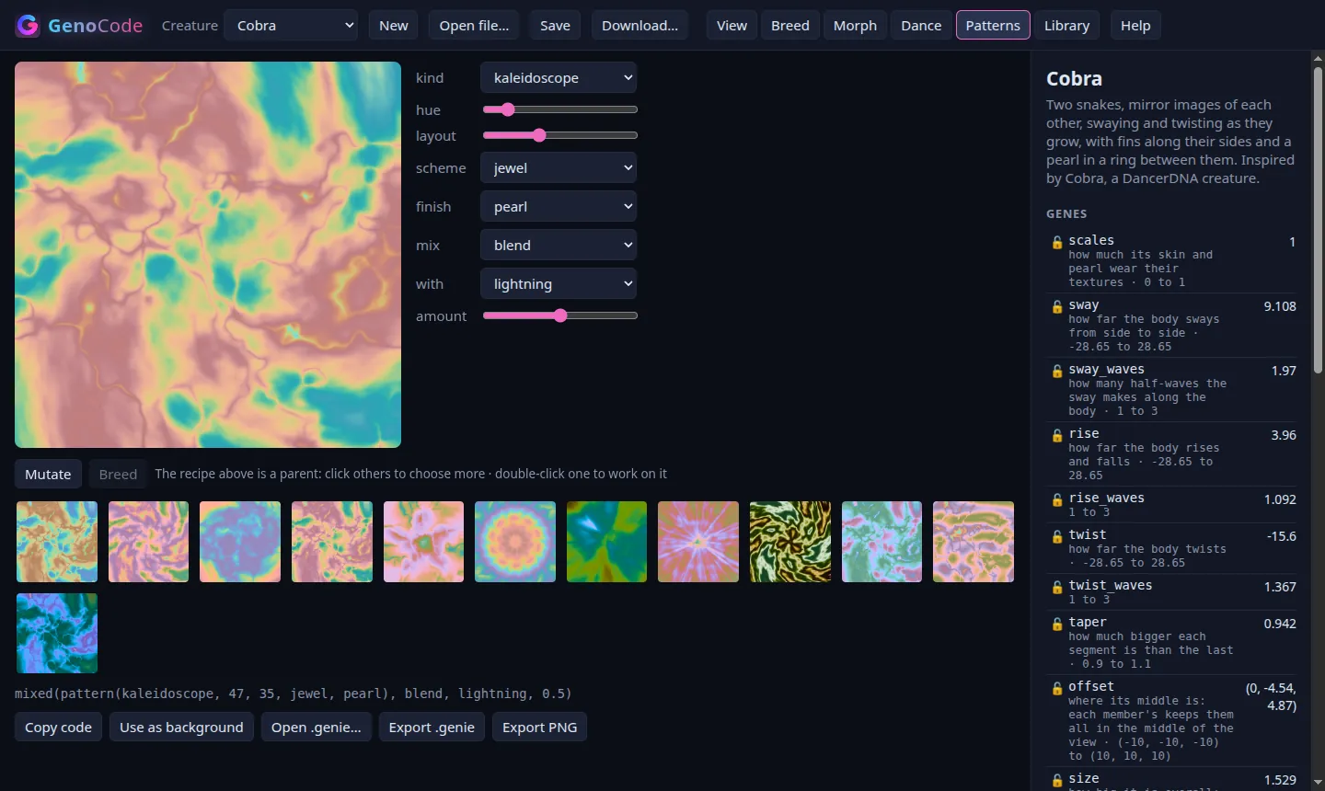Click the Open .genie... button
The image size is (1325, 791).
tap(317, 728)
